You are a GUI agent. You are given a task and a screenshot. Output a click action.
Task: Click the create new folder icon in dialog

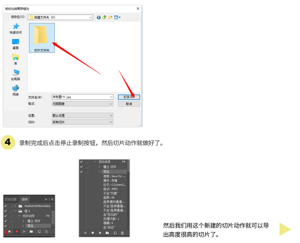tap(110, 17)
